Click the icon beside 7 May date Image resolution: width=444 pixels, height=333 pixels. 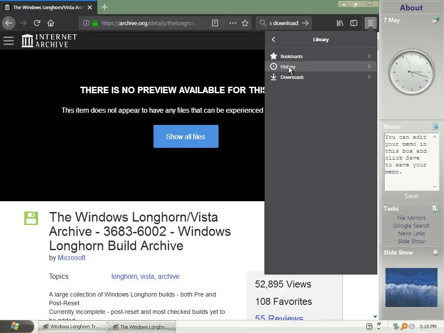435,20
